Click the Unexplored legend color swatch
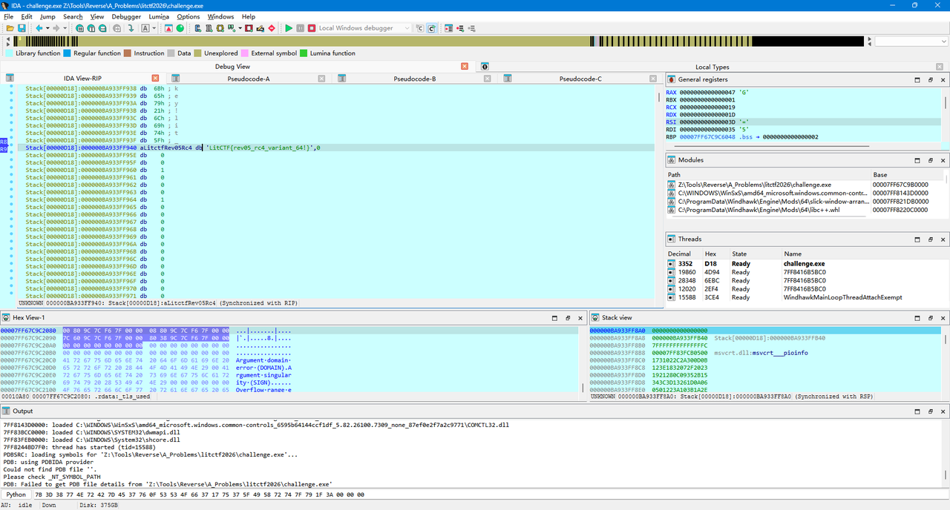 click(198, 53)
